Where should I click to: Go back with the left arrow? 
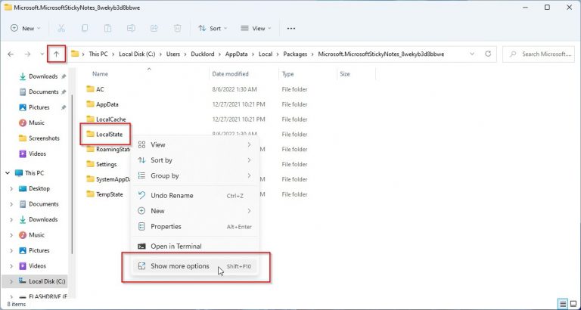pyautogui.click(x=11, y=54)
